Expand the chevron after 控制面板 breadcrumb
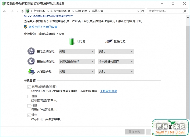 (x=48, y=11)
